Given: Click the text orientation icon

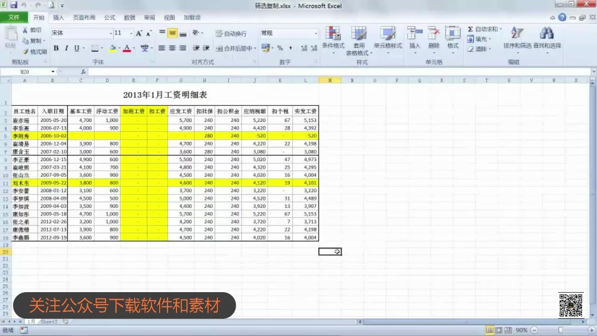Looking at the screenshot, I should (196, 33).
